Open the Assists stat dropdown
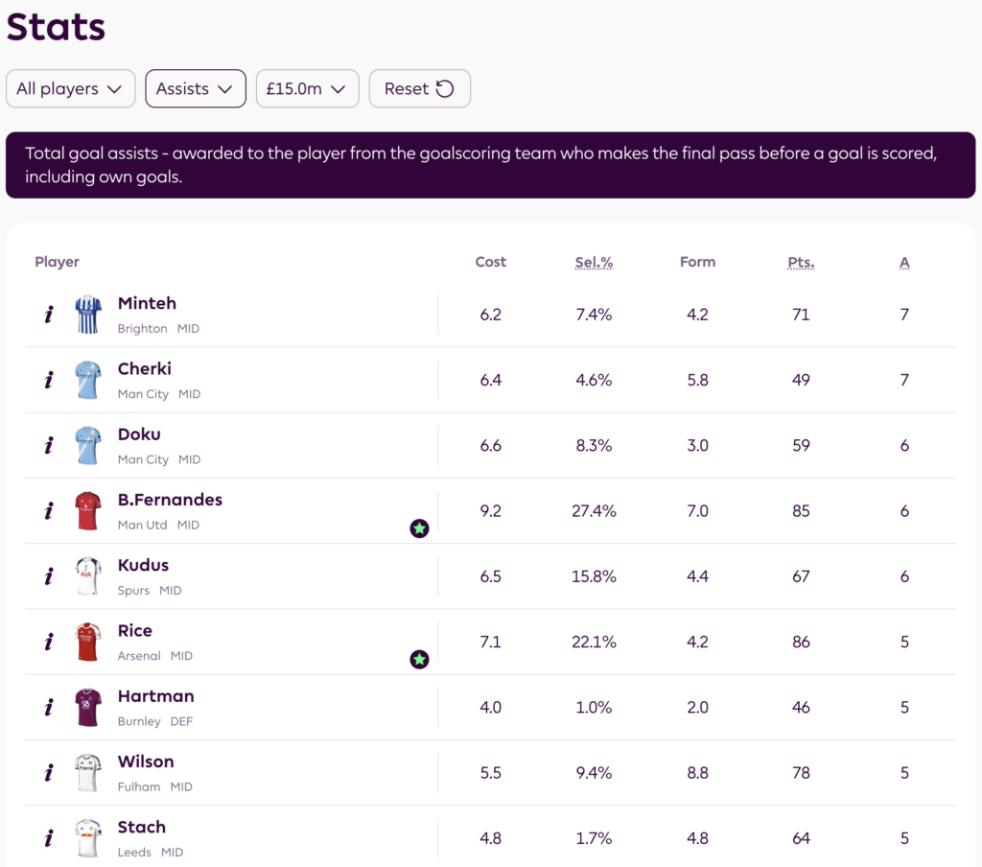 195,89
